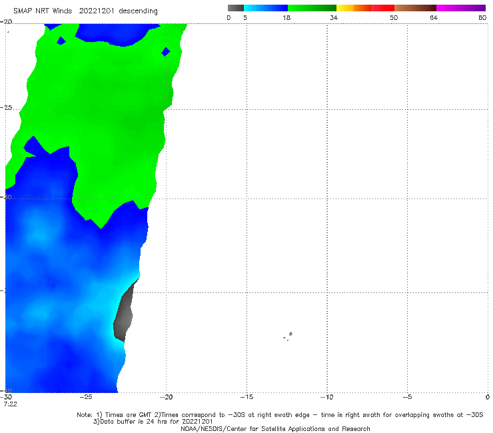Click the date "20221201" in the title
Image resolution: width=493 pixels, height=433 pixels.
(97, 11)
